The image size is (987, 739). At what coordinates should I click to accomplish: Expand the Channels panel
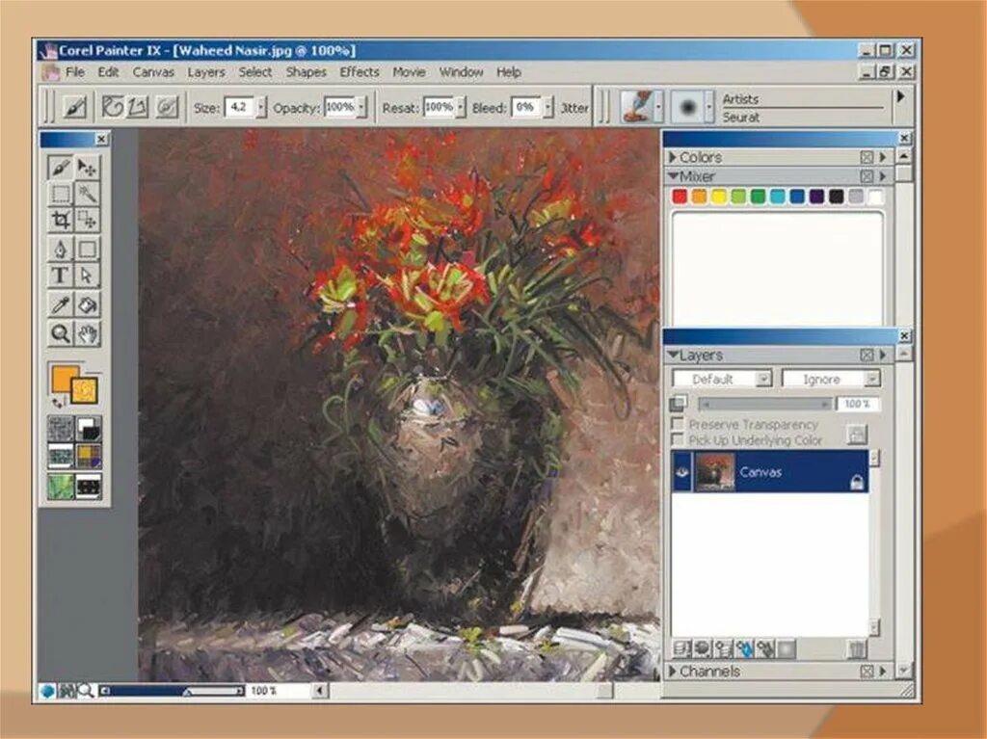(672, 671)
